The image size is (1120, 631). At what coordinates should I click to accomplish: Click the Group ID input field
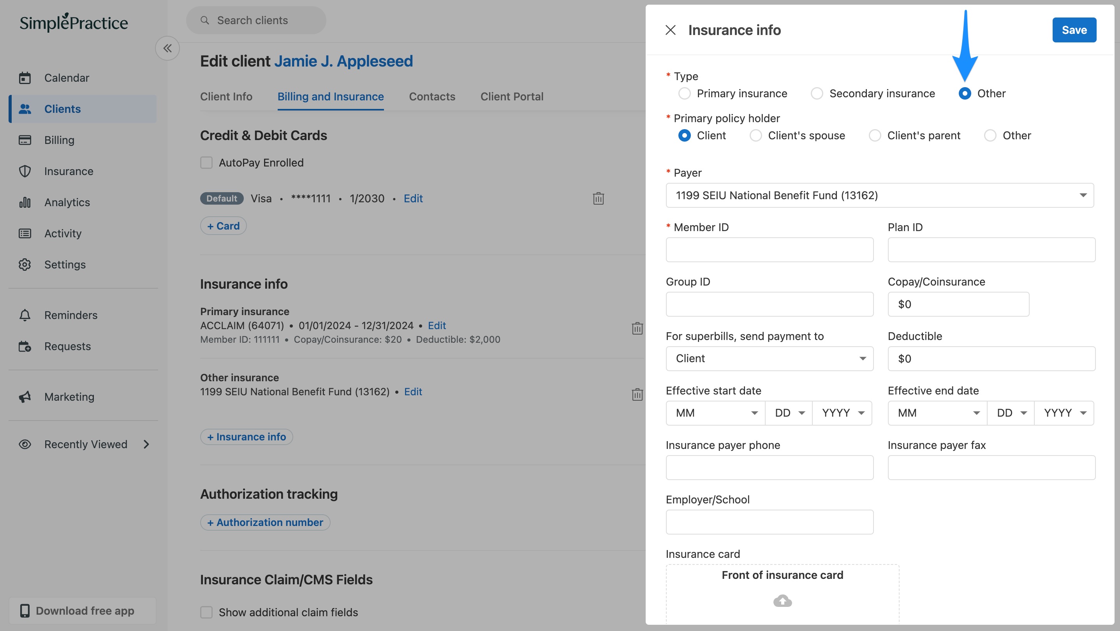[770, 304]
